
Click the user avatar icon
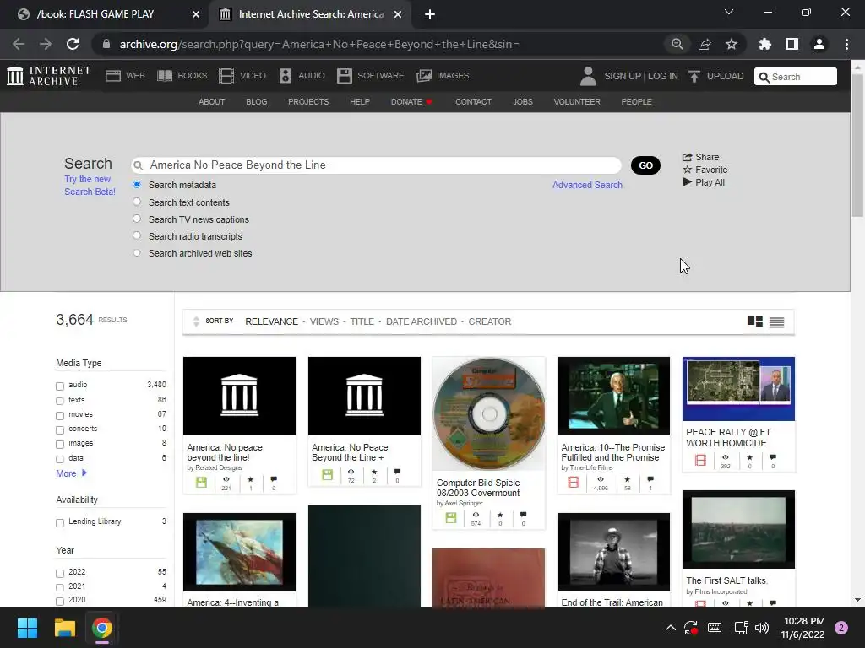[588, 76]
